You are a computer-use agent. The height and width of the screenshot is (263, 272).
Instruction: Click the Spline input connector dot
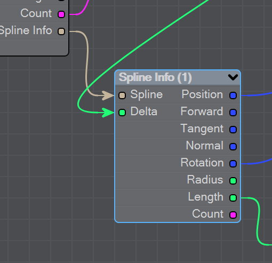[122, 95]
